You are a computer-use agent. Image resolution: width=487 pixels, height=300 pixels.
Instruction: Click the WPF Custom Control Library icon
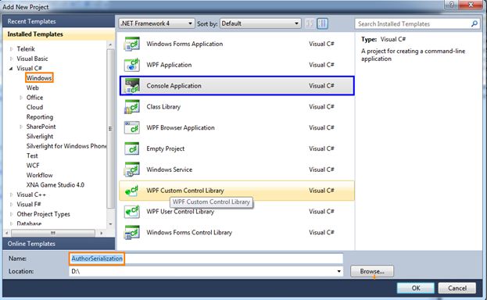[132, 191]
